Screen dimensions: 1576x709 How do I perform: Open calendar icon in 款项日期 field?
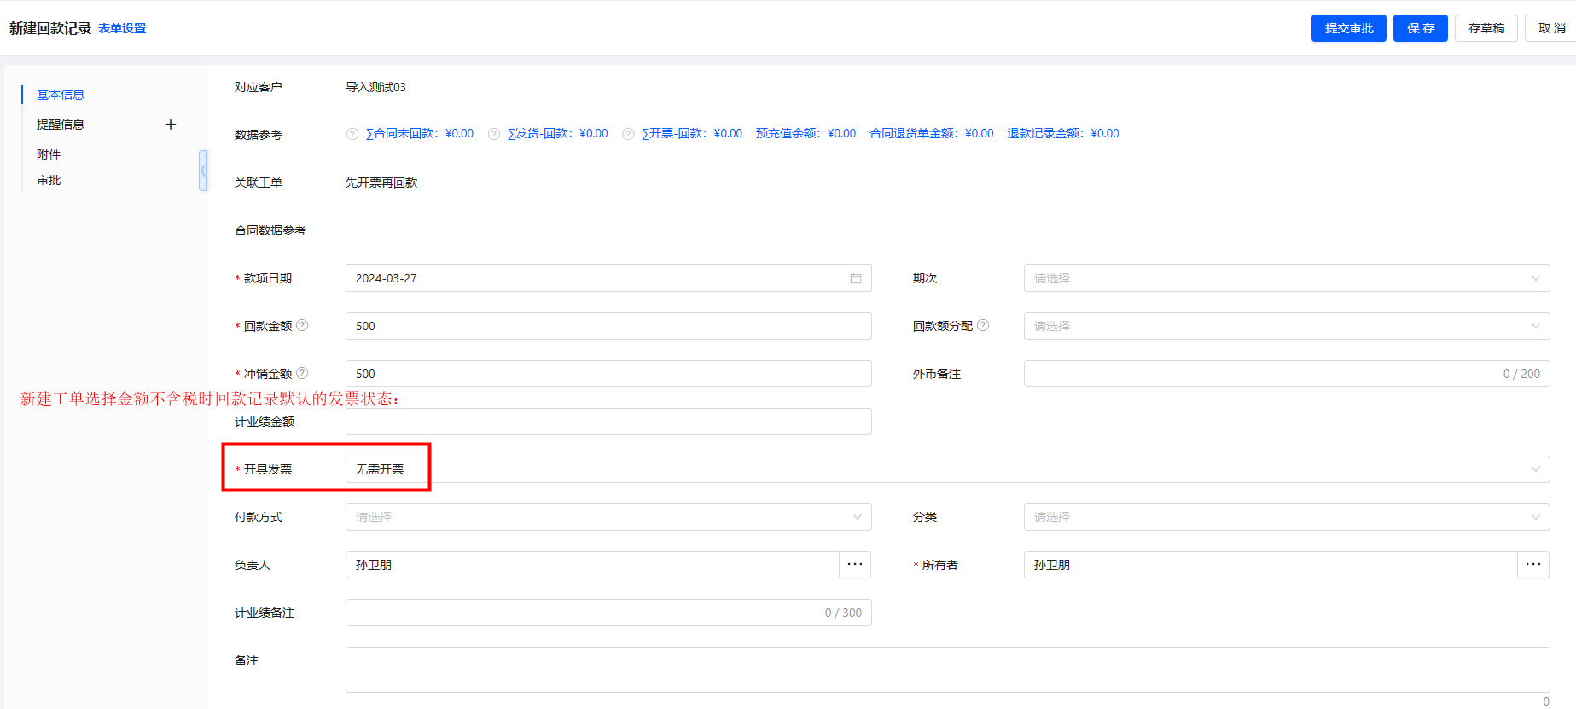(x=855, y=278)
